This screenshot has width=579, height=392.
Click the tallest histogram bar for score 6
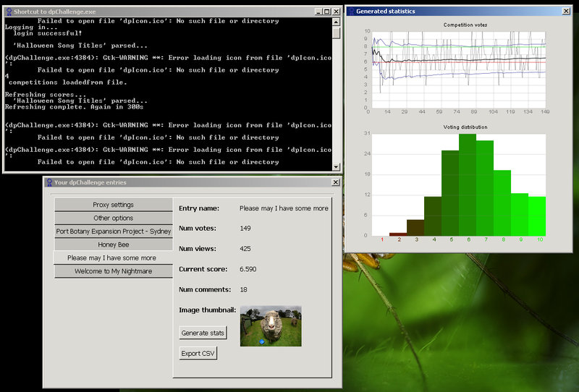click(467, 184)
